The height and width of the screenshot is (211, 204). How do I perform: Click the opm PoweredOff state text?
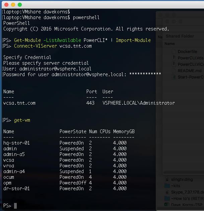(x=73, y=183)
